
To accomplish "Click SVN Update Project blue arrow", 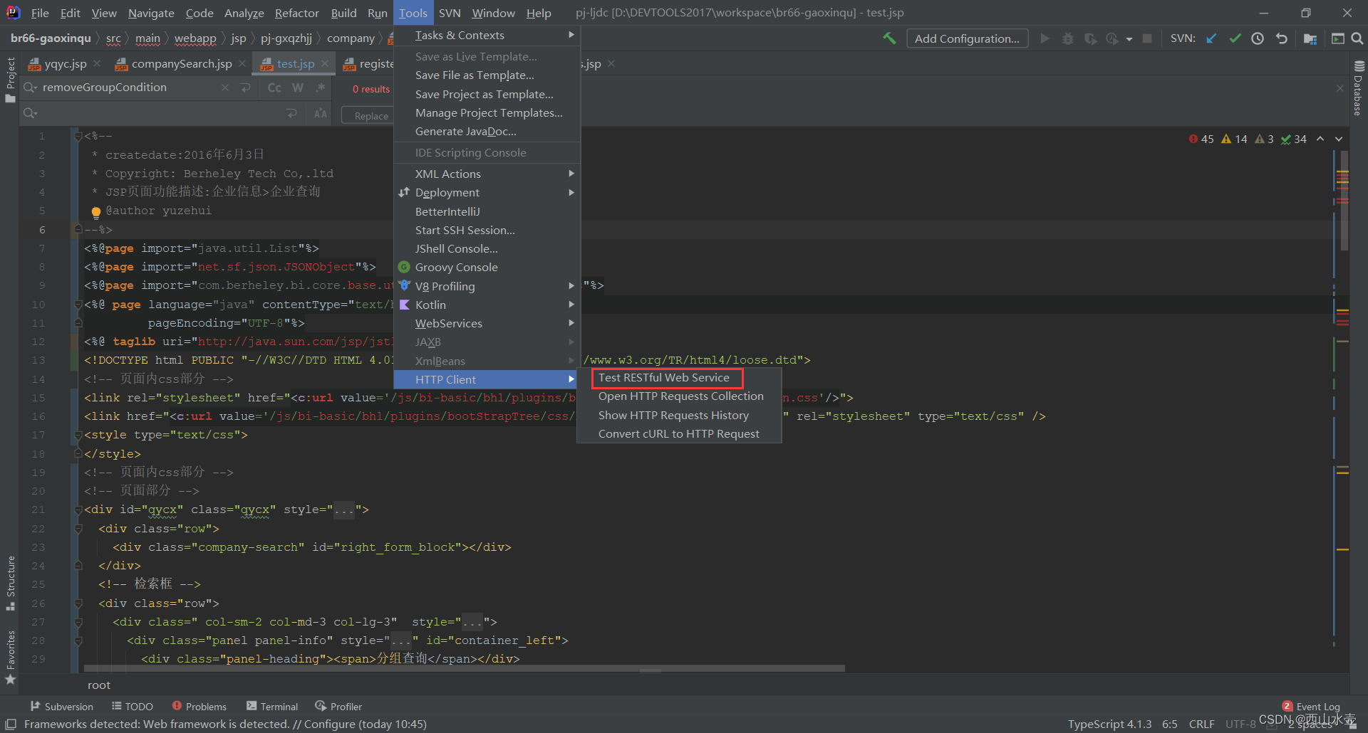I will pos(1211,38).
